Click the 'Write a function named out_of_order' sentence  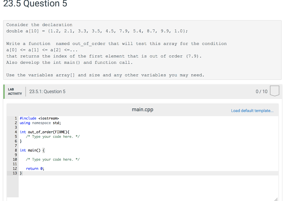(116, 44)
